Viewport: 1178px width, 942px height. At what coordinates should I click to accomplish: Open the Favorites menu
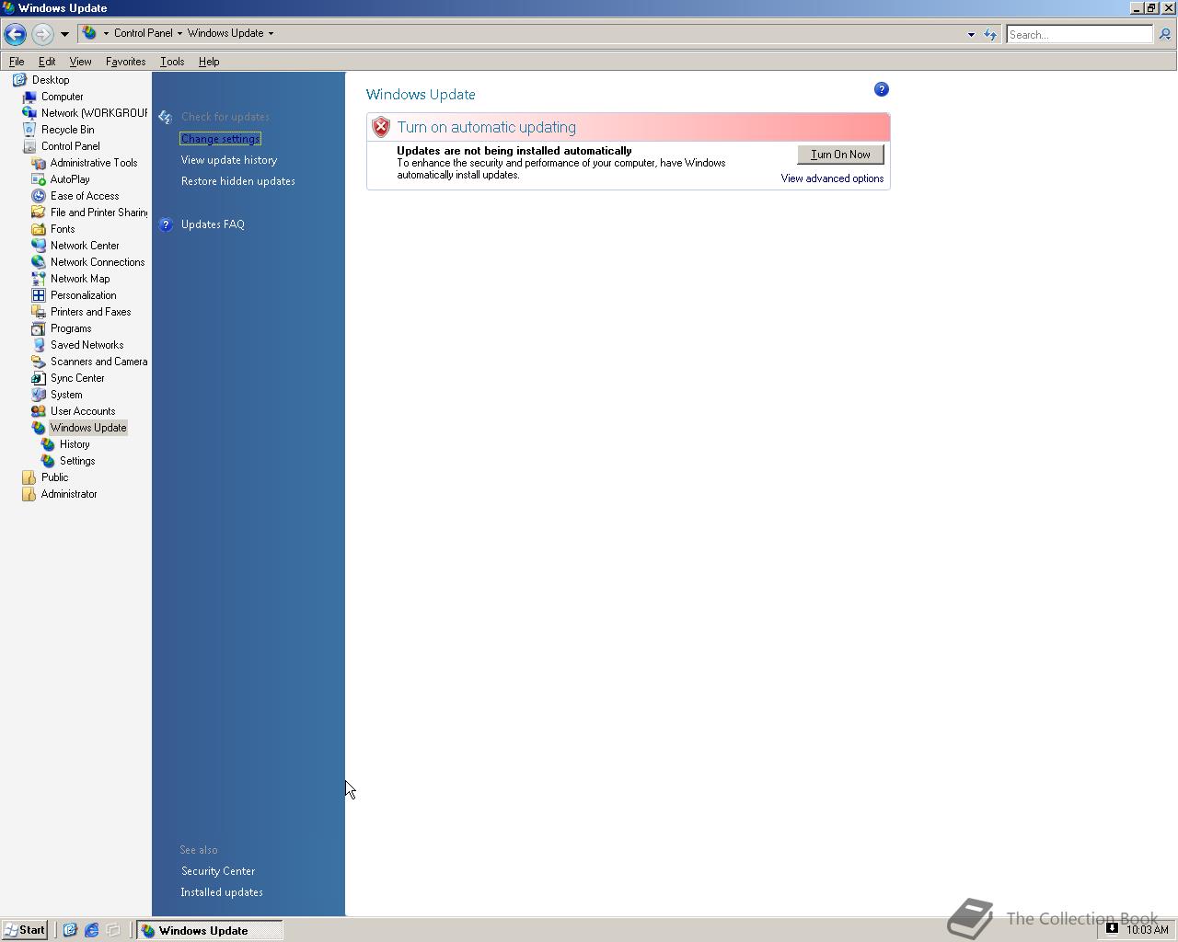pyautogui.click(x=125, y=62)
